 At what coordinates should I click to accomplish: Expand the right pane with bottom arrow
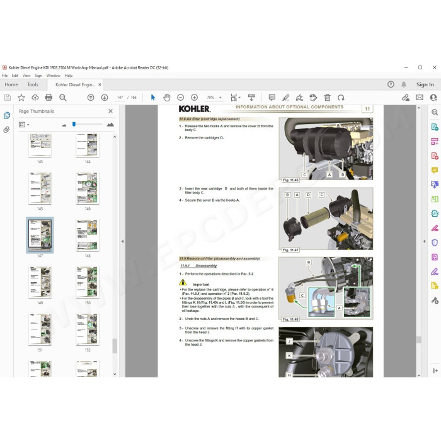point(435,371)
